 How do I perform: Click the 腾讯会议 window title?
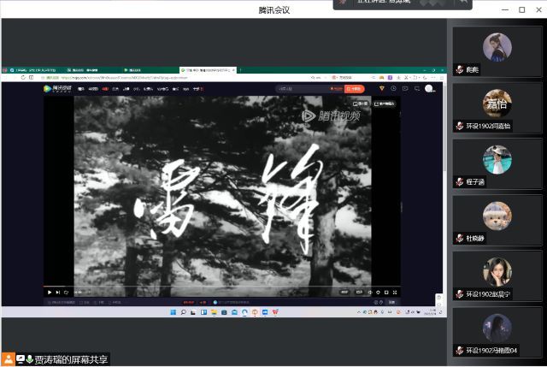click(273, 10)
